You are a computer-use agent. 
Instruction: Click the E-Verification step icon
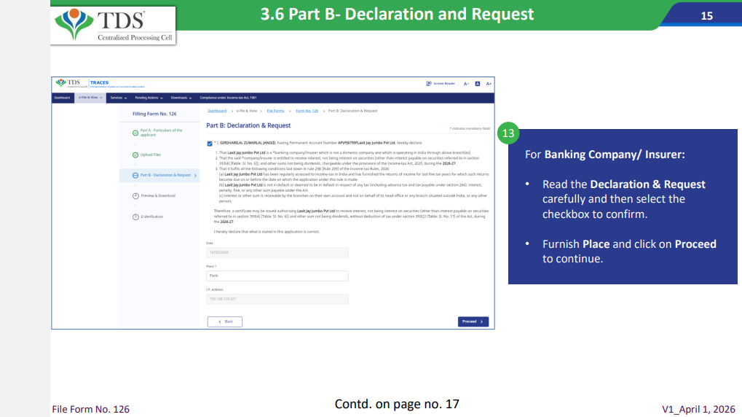point(135,217)
